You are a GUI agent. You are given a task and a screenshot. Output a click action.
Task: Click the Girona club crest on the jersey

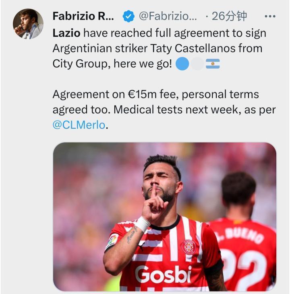point(188,246)
